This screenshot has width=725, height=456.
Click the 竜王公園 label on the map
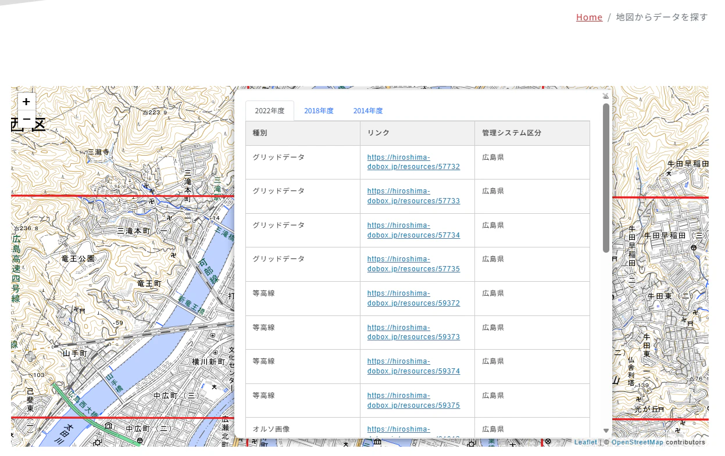coord(79,258)
